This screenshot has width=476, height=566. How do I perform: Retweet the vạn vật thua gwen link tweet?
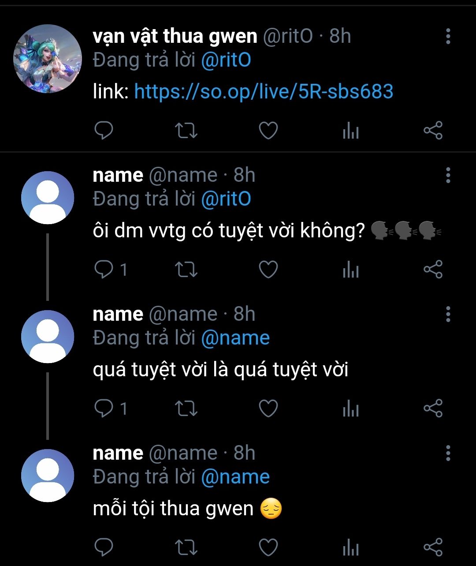tap(186, 131)
